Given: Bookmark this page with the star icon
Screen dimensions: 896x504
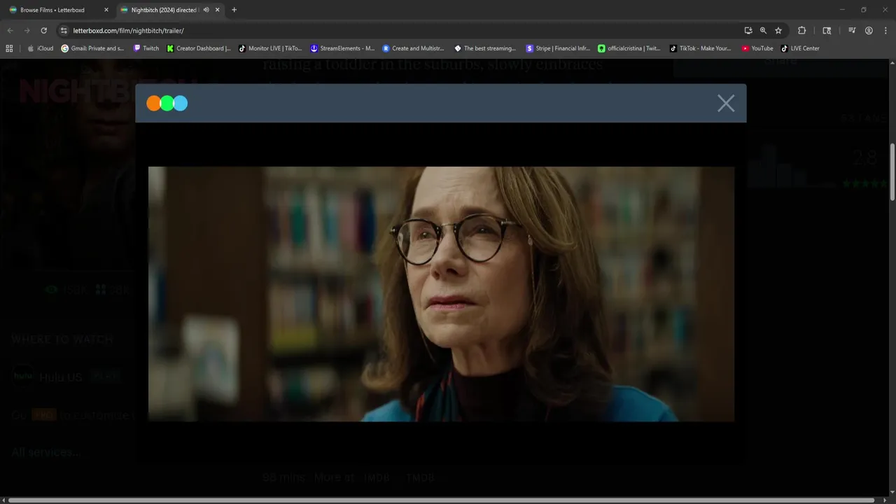Looking at the screenshot, I should (x=778, y=31).
